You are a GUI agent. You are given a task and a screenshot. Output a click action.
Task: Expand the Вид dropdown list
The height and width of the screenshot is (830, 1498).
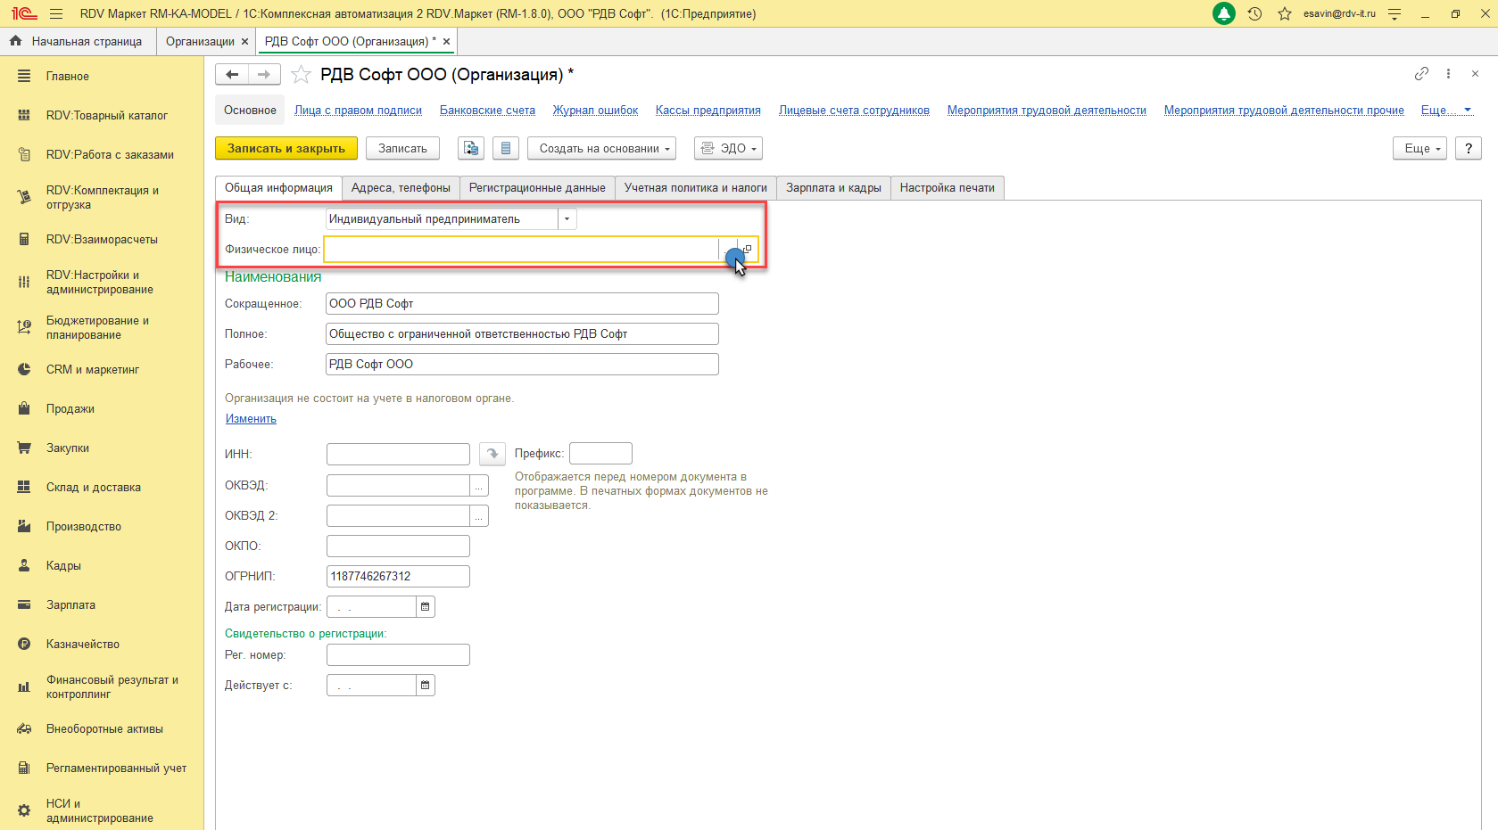pyautogui.click(x=567, y=219)
